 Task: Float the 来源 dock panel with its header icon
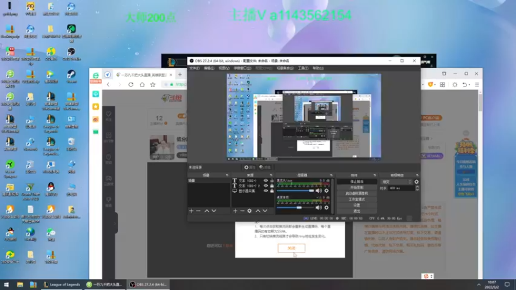(271, 175)
